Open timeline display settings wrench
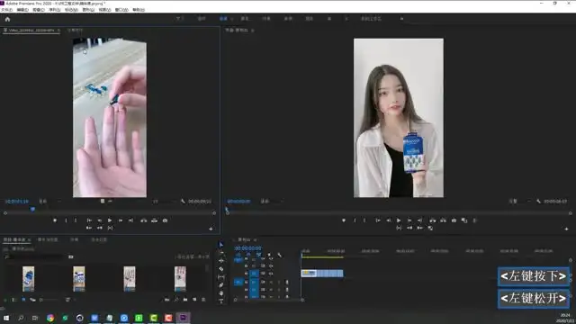The width and height of the screenshot is (576, 324). pos(280,255)
